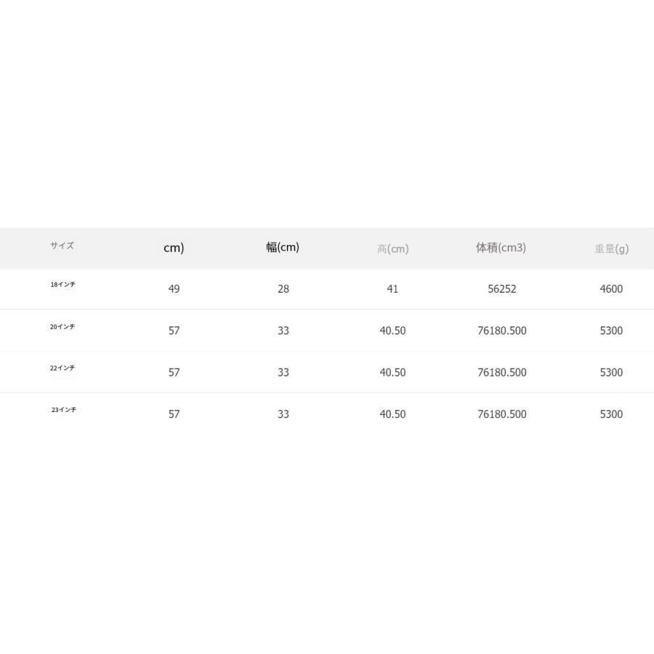Click length value 57 in the 23インチ row
The height and width of the screenshot is (654, 654).
click(174, 414)
